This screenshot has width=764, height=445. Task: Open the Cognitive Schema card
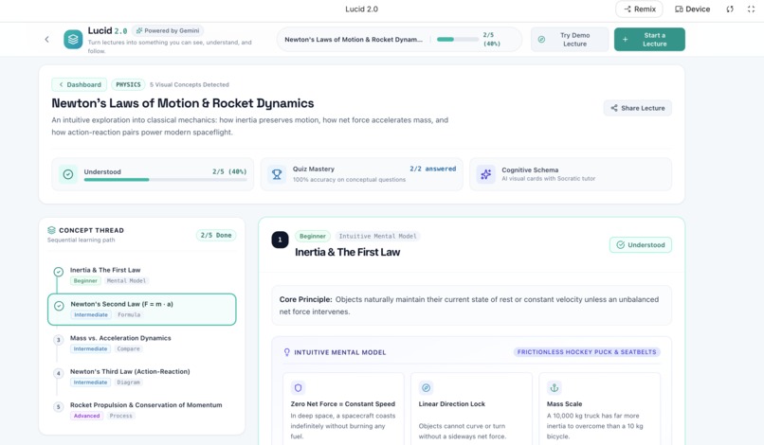pos(571,174)
